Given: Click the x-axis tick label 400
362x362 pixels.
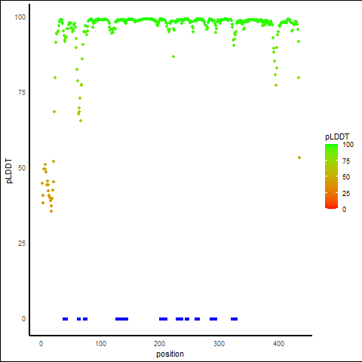Looking at the screenshot, I should coord(278,344).
